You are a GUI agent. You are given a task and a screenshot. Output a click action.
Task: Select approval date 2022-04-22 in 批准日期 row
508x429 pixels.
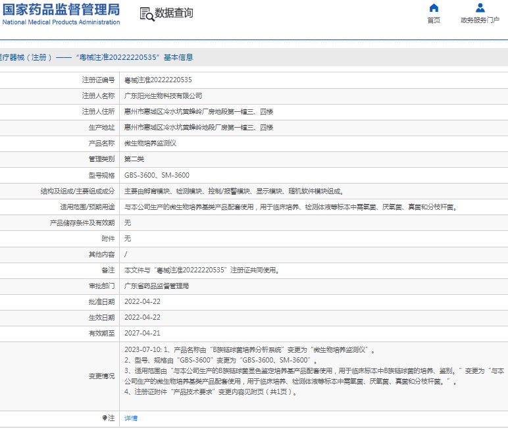click(x=142, y=301)
